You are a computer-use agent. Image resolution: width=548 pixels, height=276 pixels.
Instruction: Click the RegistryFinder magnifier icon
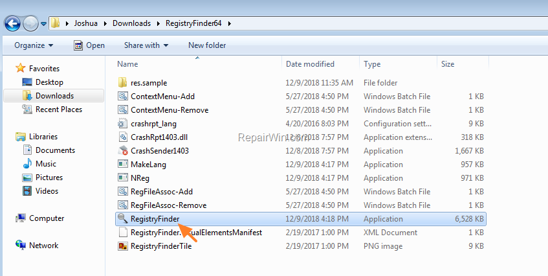(x=123, y=218)
